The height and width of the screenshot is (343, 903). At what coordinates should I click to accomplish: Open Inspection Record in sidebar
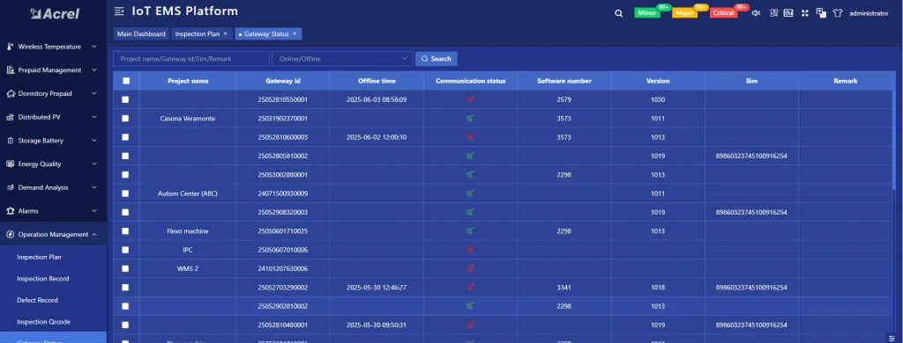tap(42, 279)
